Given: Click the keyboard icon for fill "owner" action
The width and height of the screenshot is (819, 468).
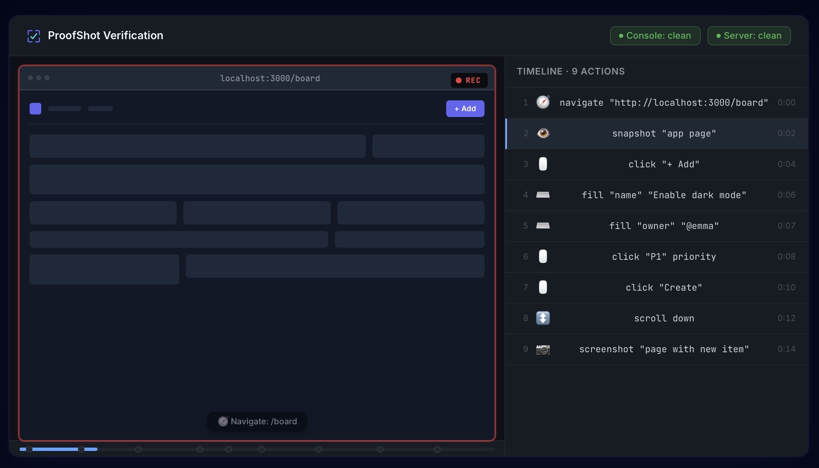Looking at the screenshot, I should click(543, 226).
